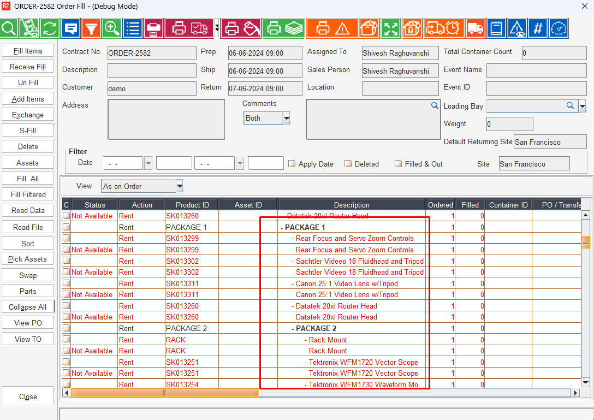Viewport: 594px width, 420px height.
Task: Click the blue speedometer gauge icon
Action: 559,28
